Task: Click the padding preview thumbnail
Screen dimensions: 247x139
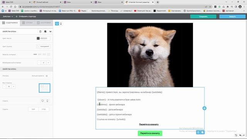Action: tap(45, 88)
